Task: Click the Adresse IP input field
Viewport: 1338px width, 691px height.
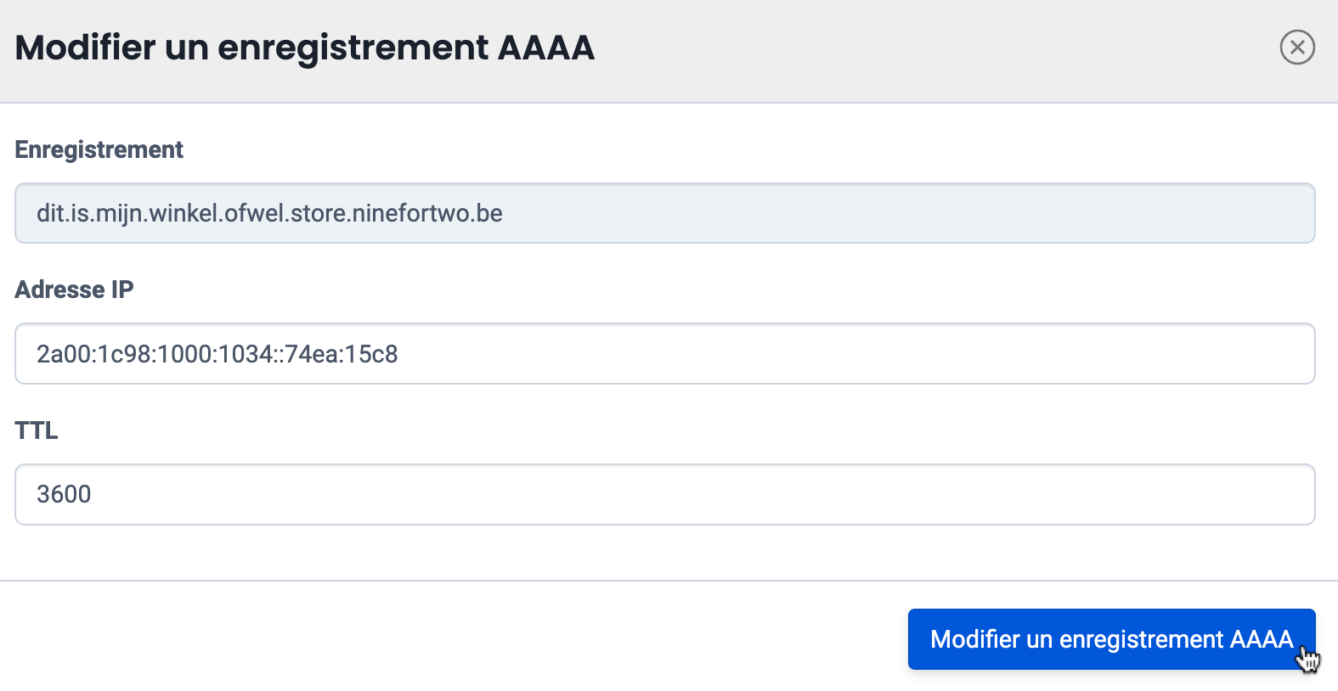Action: click(664, 354)
